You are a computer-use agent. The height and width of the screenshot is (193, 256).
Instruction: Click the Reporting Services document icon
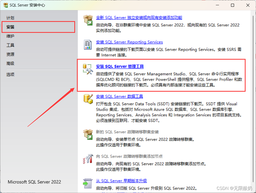point(88,45)
